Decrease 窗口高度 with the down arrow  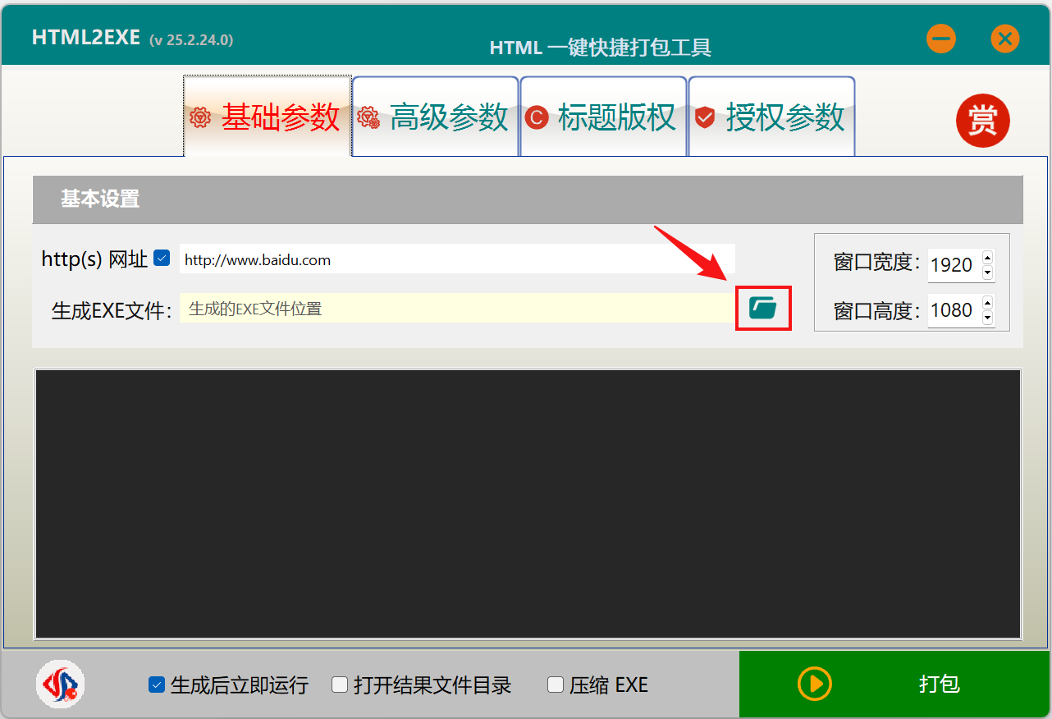coord(987,318)
